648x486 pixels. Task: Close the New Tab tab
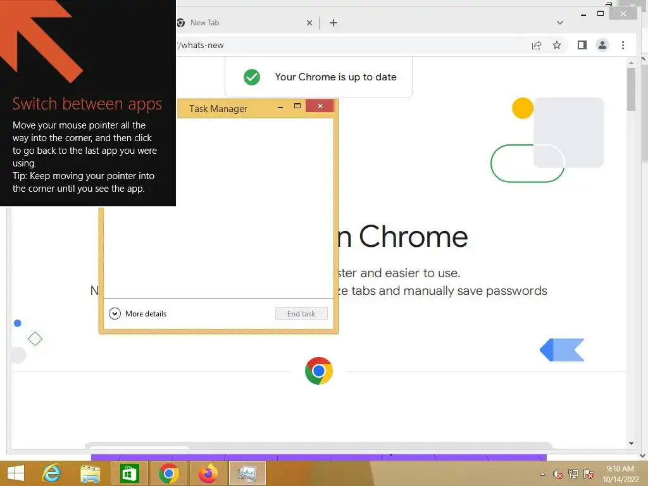309,23
